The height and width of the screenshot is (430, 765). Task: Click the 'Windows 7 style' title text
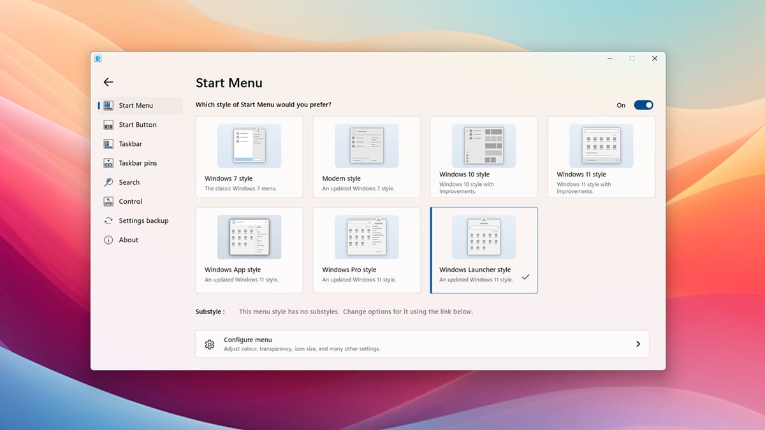coord(229,179)
